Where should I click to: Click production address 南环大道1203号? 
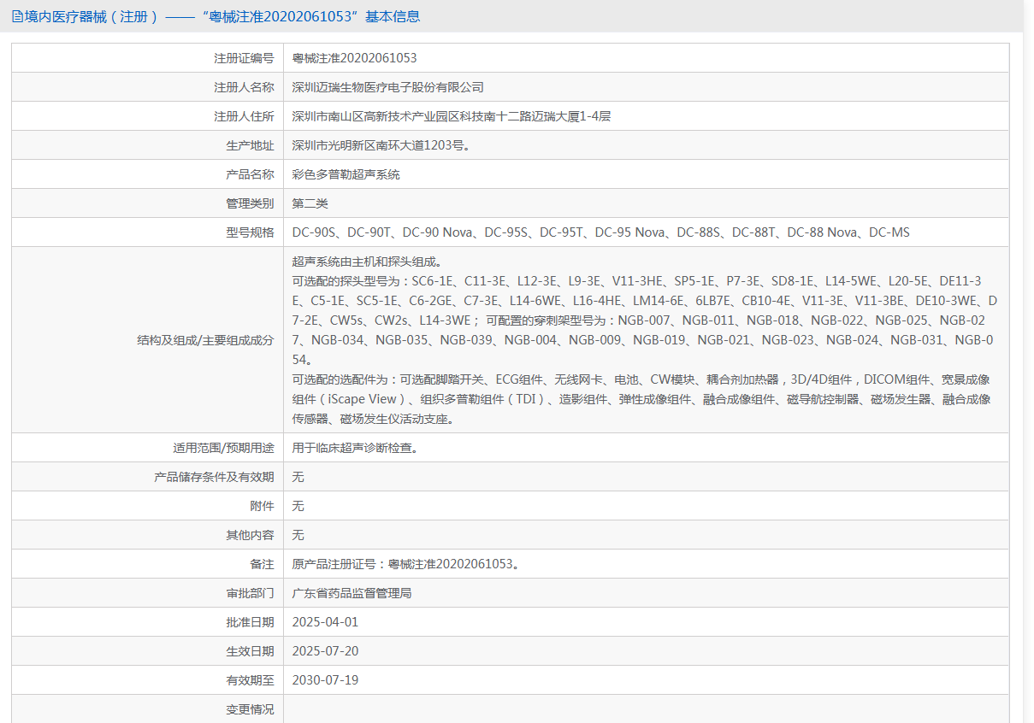pyautogui.click(x=381, y=145)
